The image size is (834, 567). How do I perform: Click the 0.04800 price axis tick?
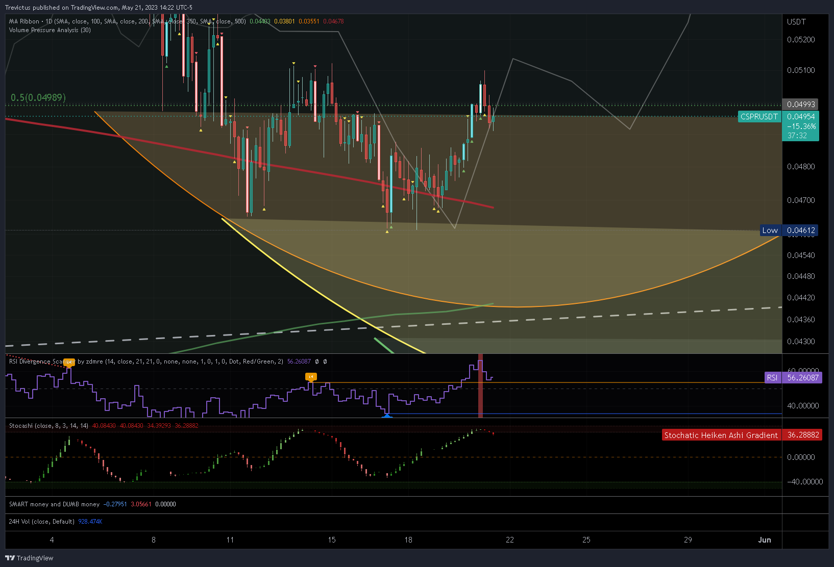[801, 167]
